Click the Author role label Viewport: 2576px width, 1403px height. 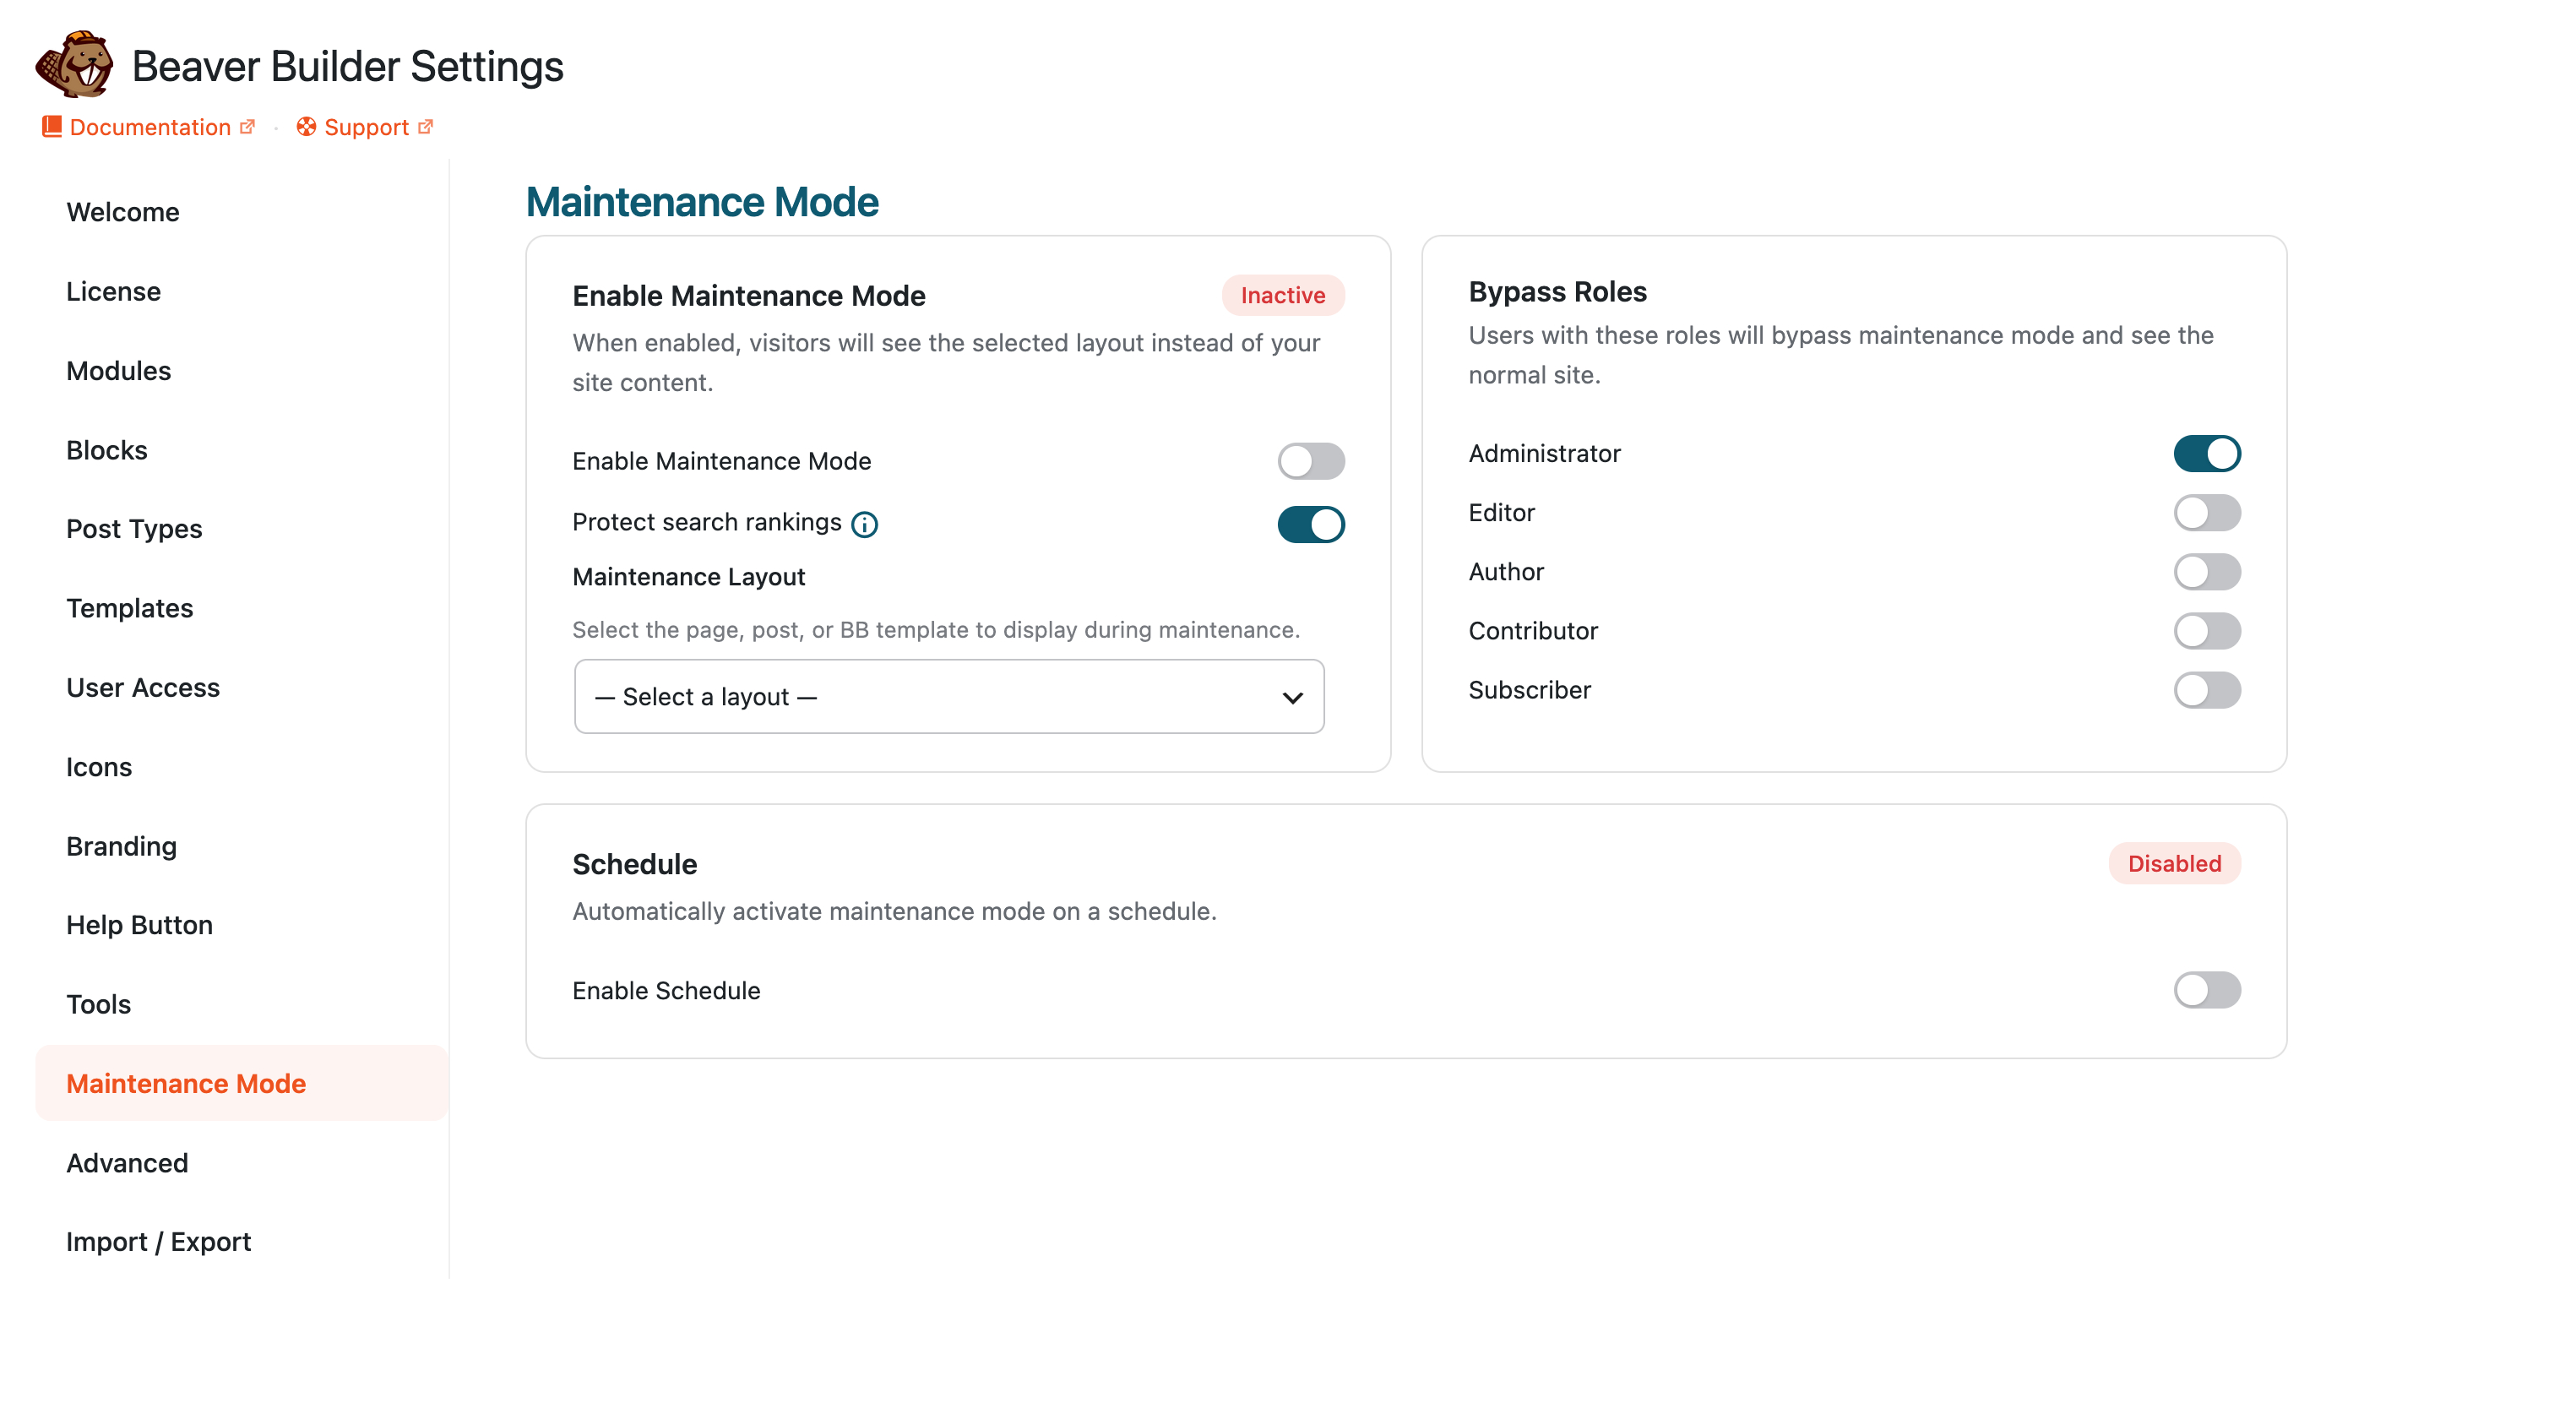tap(1506, 572)
